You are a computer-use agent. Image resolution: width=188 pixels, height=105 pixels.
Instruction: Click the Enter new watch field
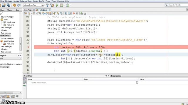point(38,83)
